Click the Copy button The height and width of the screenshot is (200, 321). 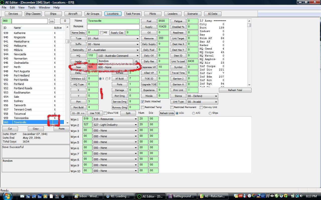(36, 129)
